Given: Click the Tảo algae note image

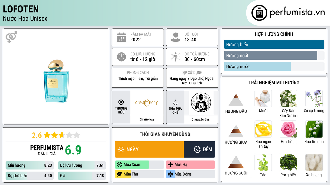Looking at the screenshot, I should coord(263,163).
